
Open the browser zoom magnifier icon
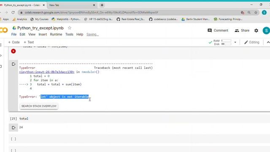click(249, 12)
